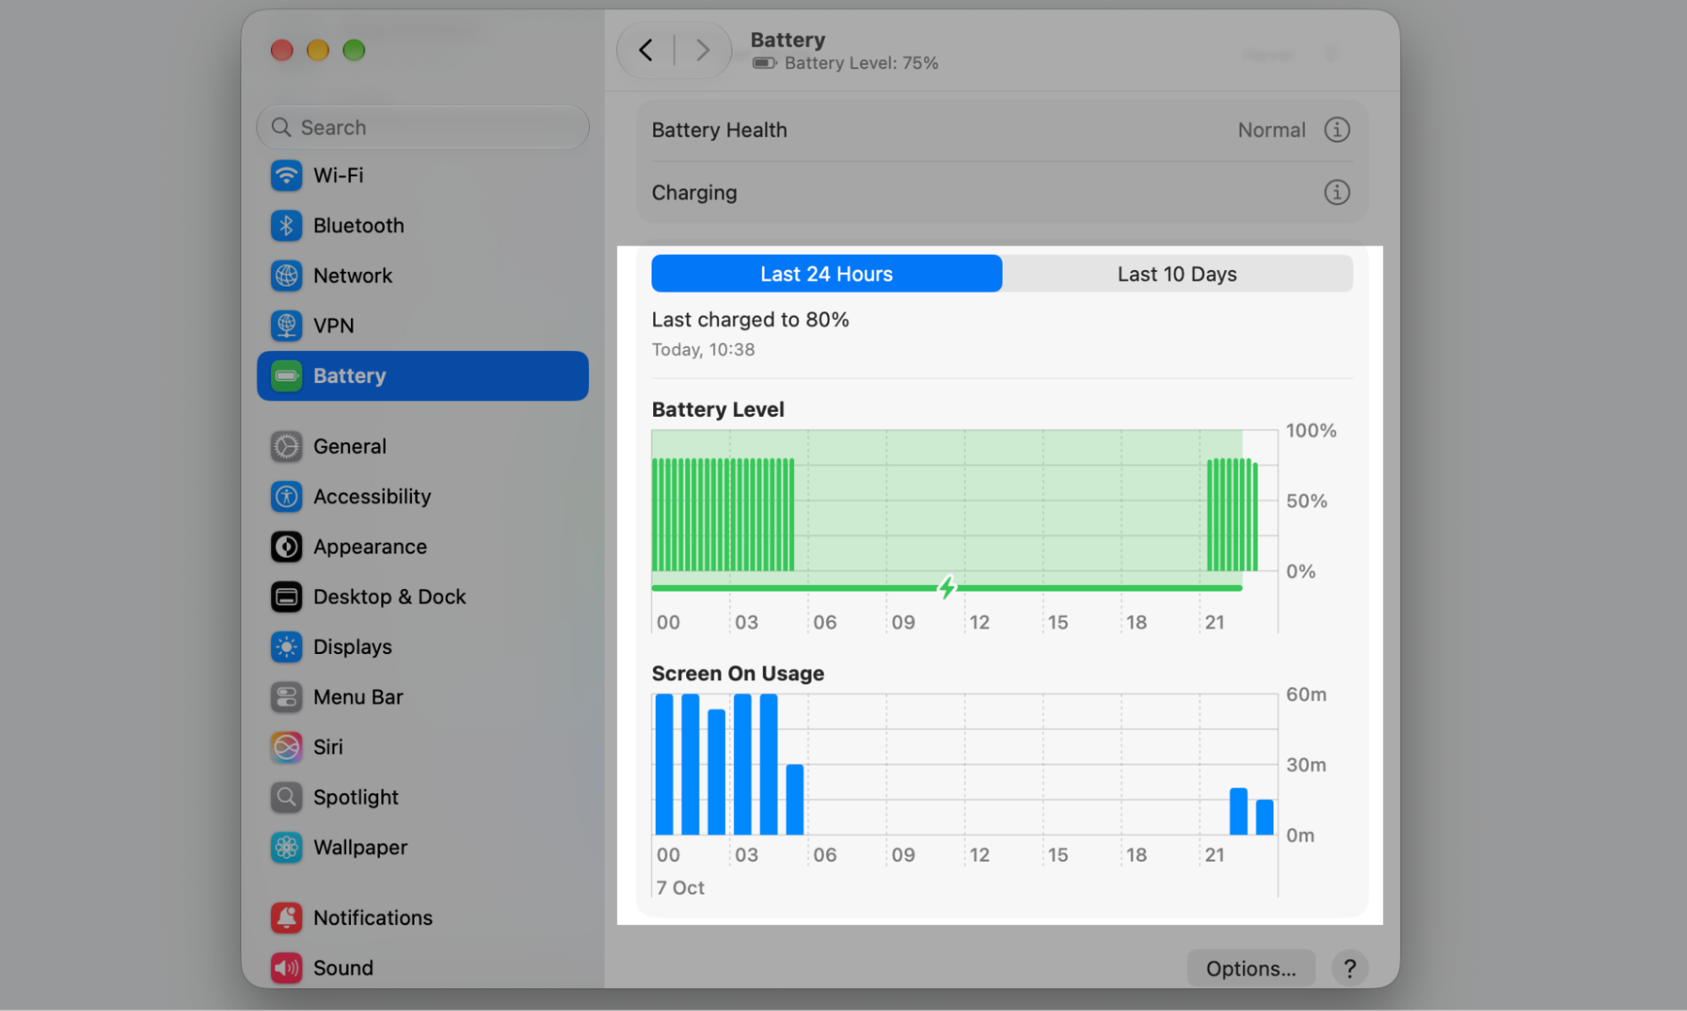Viewport: 1687px width, 1011px height.
Task: Open the Siri icon
Action: [286, 747]
